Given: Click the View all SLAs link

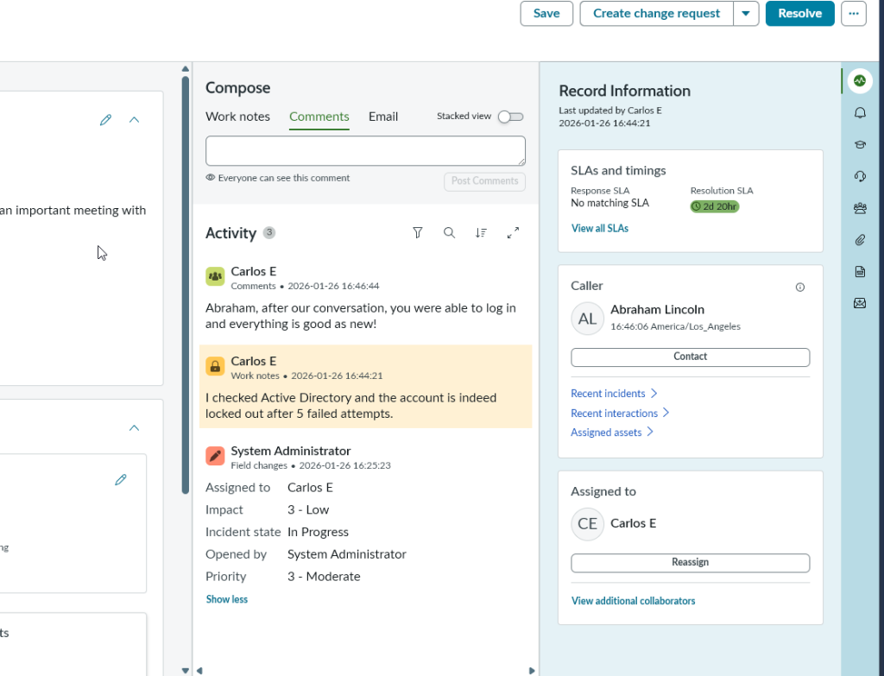Looking at the screenshot, I should tap(600, 229).
